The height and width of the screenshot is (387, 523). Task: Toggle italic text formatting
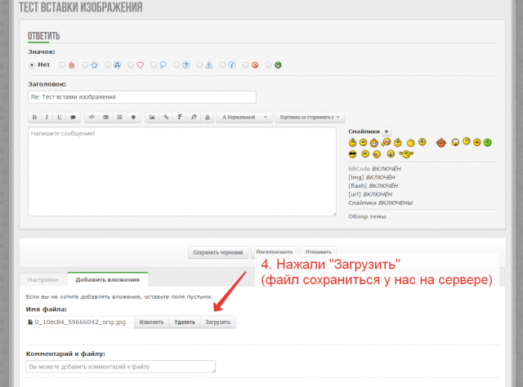47,117
